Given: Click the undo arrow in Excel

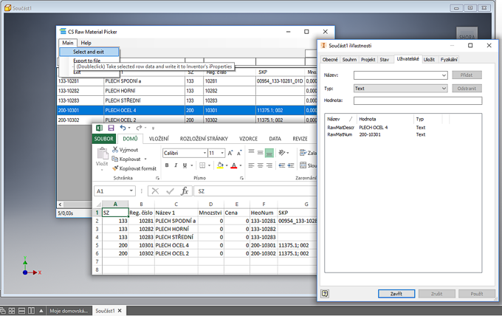Looking at the screenshot, I should click(x=123, y=128).
